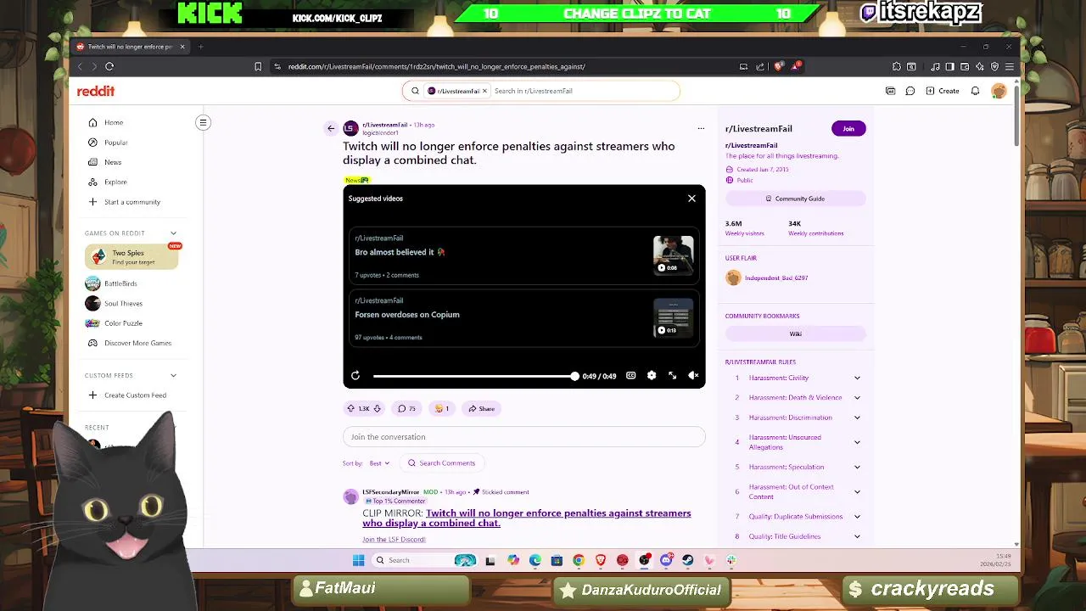Give award to the post
This screenshot has height=611, width=1086.
click(x=441, y=408)
